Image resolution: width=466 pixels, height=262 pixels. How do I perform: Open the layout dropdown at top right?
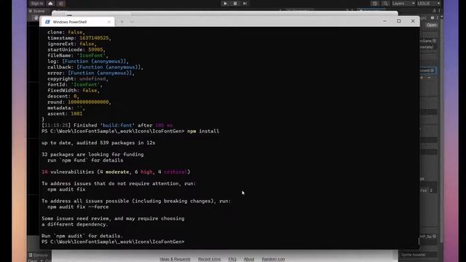click(429, 3)
